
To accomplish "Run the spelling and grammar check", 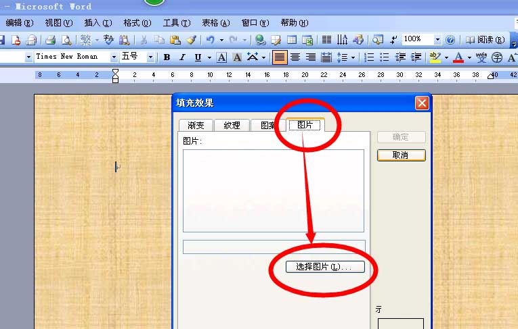I will pos(109,40).
